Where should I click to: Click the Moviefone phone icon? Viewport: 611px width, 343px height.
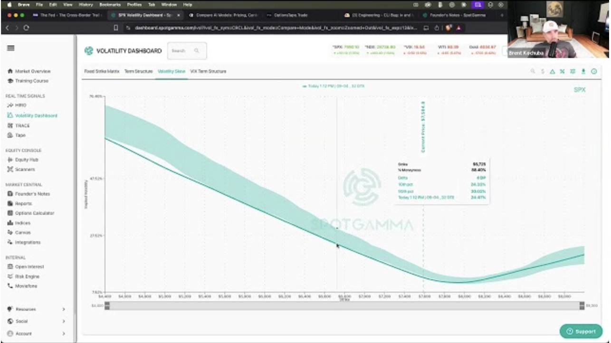[x=10, y=286]
